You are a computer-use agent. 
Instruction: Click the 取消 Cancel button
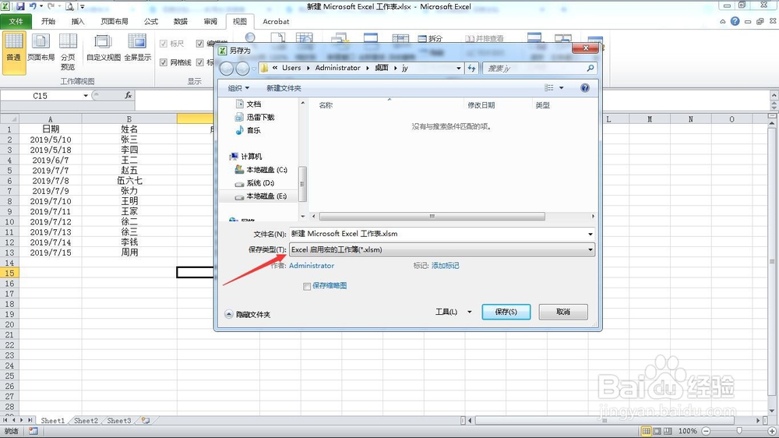563,312
